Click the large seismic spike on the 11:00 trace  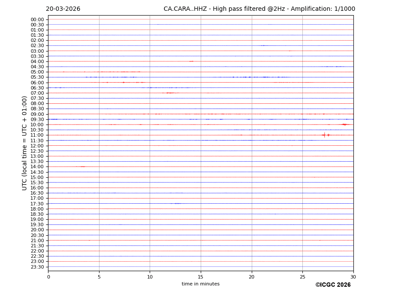324,135
